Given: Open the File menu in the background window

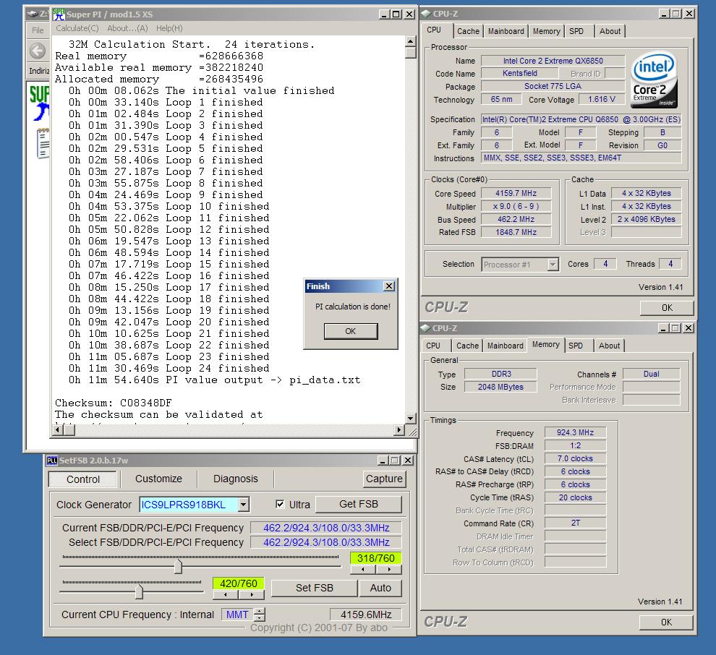Looking at the screenshot, I should click(38, 30).
